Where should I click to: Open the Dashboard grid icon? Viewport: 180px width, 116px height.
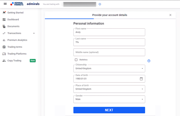[x=4, y=20]
